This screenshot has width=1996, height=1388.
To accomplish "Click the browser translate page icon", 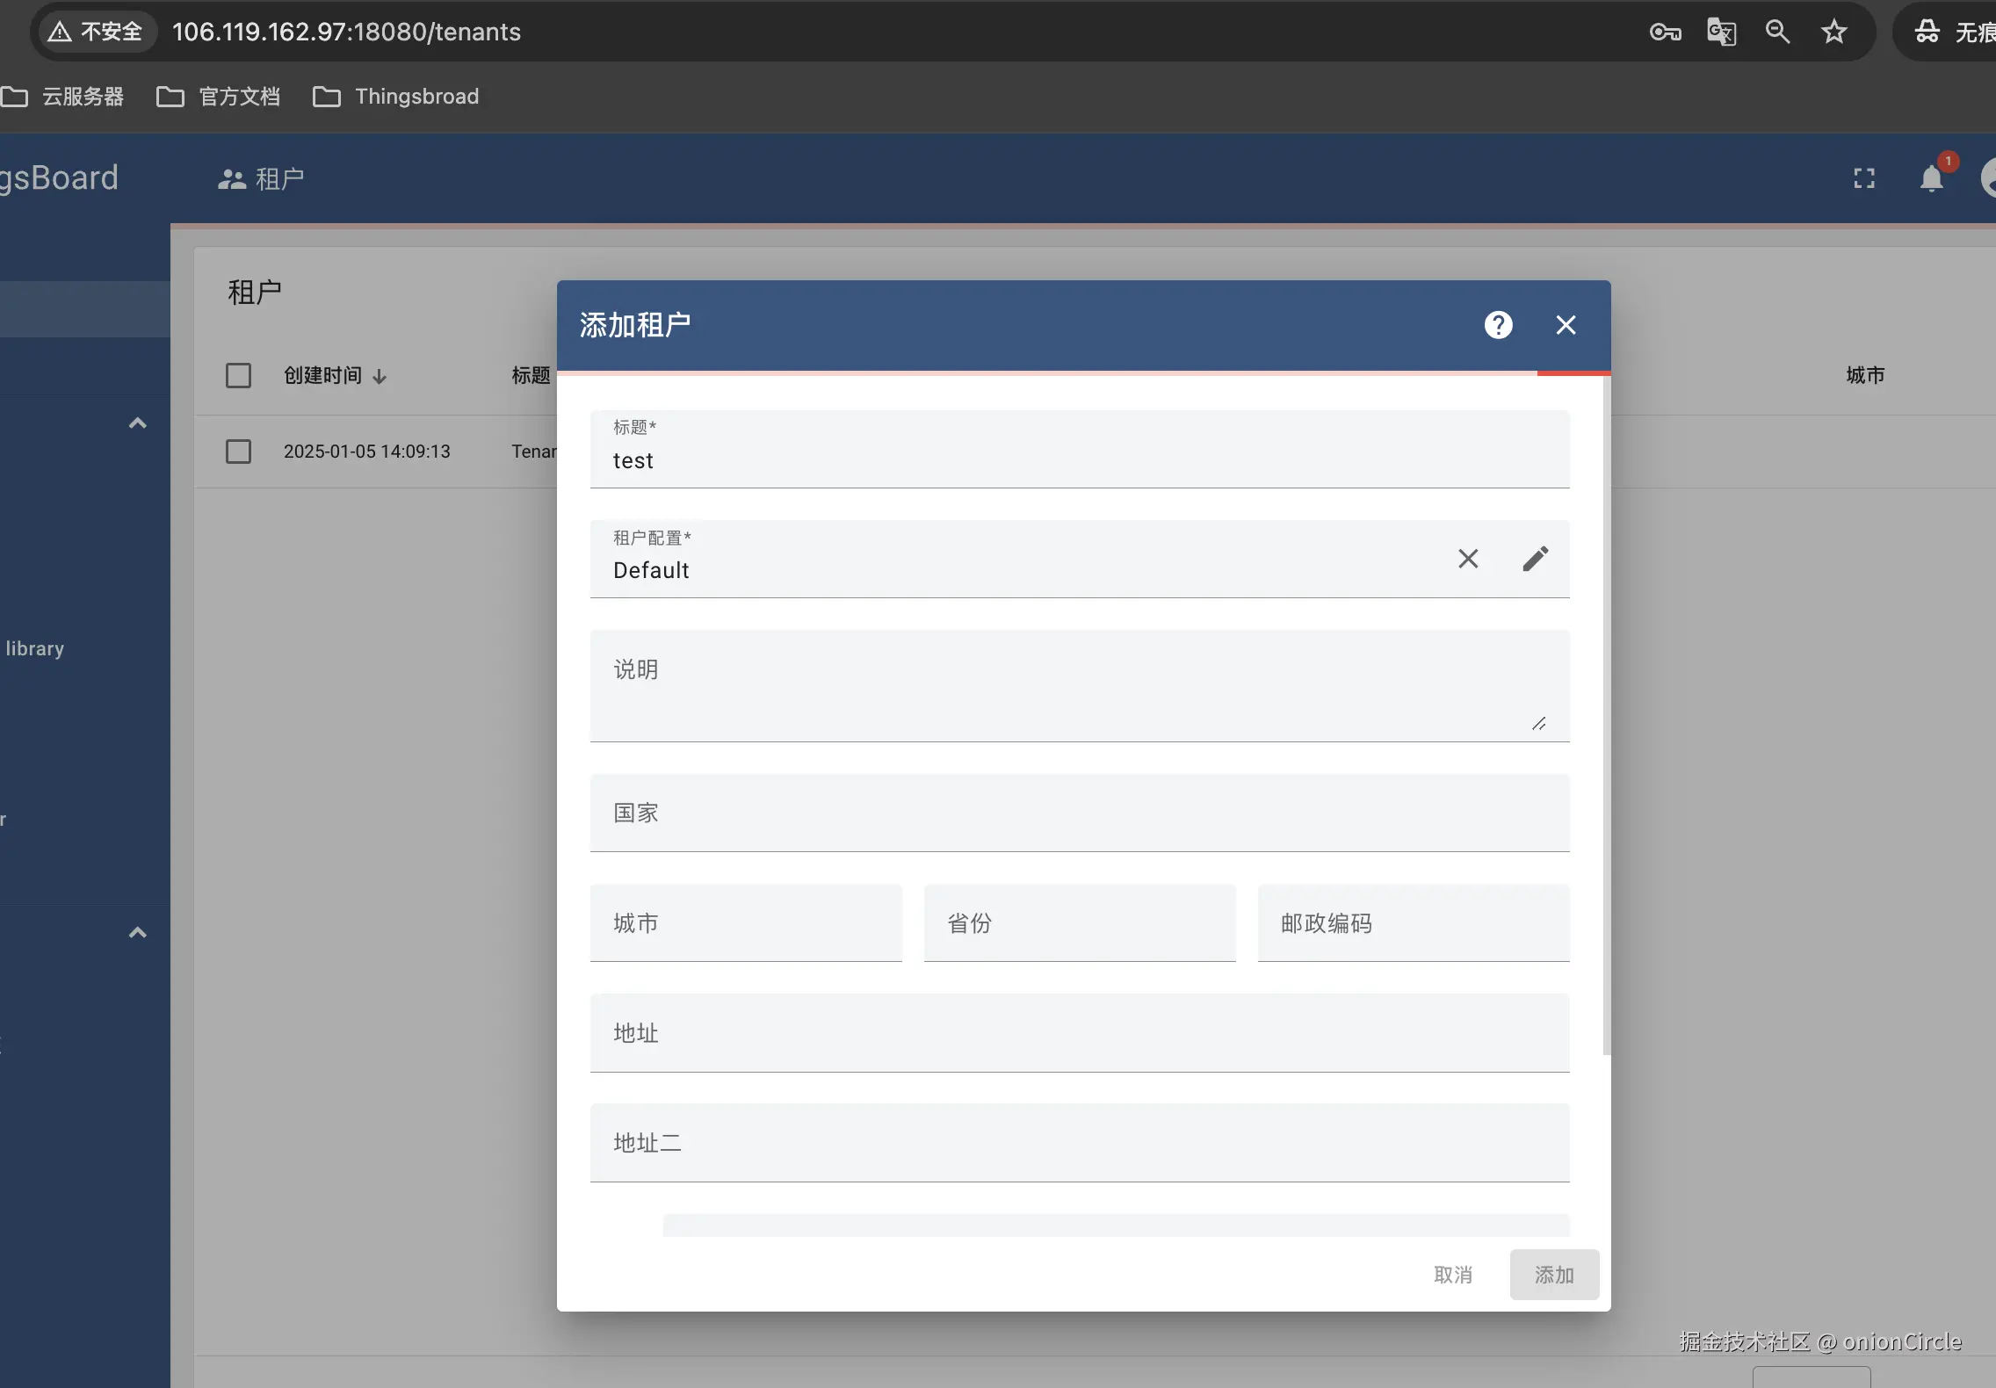I will tap(1721, 33).
